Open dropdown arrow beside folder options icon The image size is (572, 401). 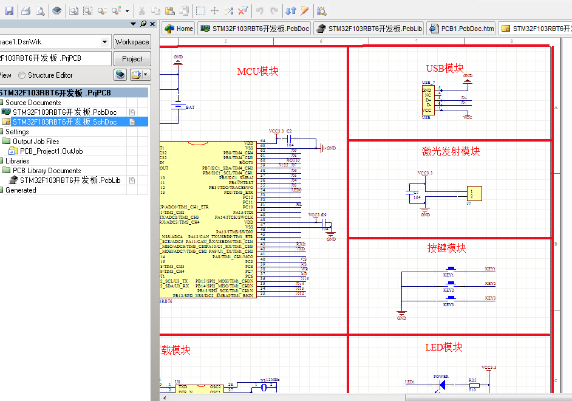tap(146, 75)
